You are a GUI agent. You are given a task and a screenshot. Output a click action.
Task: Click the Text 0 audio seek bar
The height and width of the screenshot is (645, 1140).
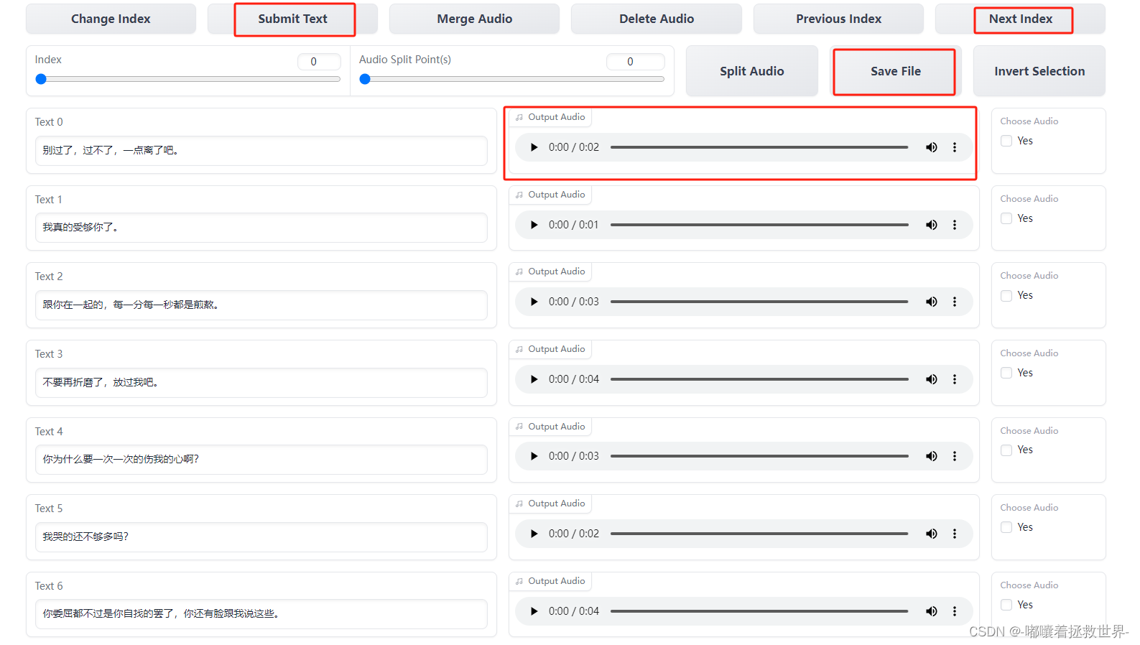pyautogui.click(x=759, y=147)
